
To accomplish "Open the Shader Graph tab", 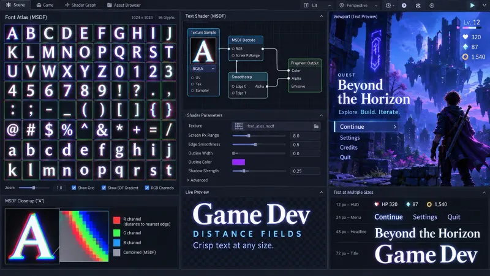I will (81, 5).
